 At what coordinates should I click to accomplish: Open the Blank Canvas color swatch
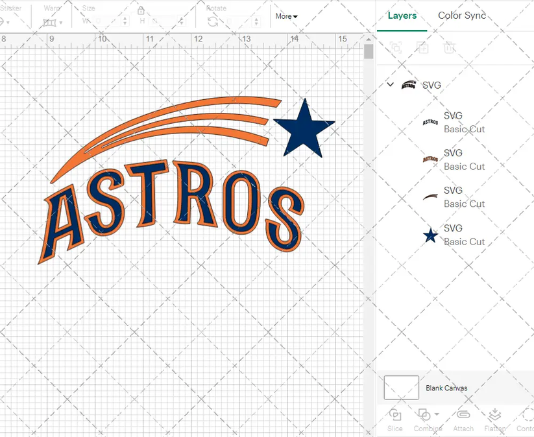pos(401,388)
